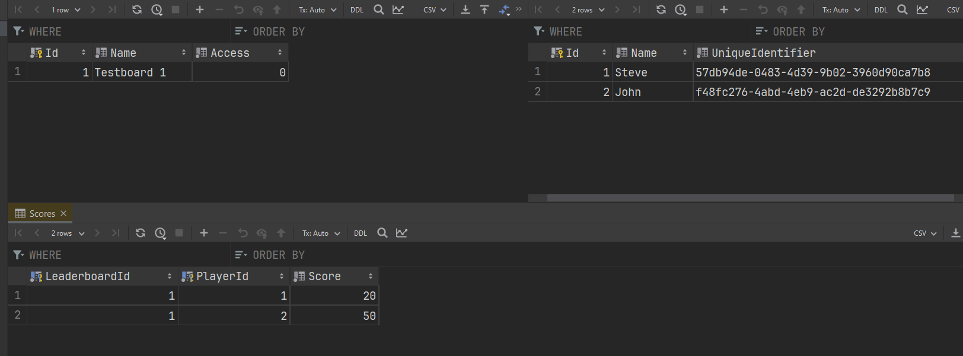The width and height of the screenshot is (963, 356).
Task: Open search icon in Access table panel
Action: click(x=379, y=9)
